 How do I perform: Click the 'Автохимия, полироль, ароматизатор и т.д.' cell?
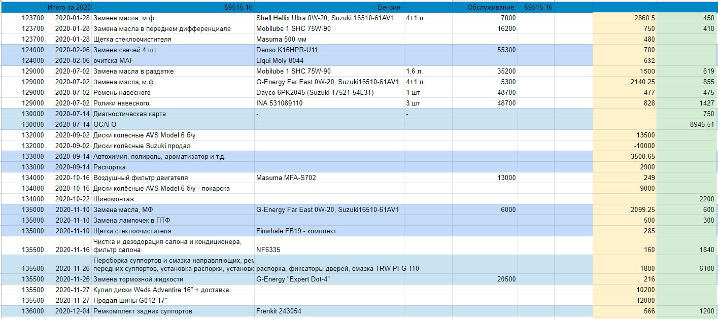[x=173, y=157]
